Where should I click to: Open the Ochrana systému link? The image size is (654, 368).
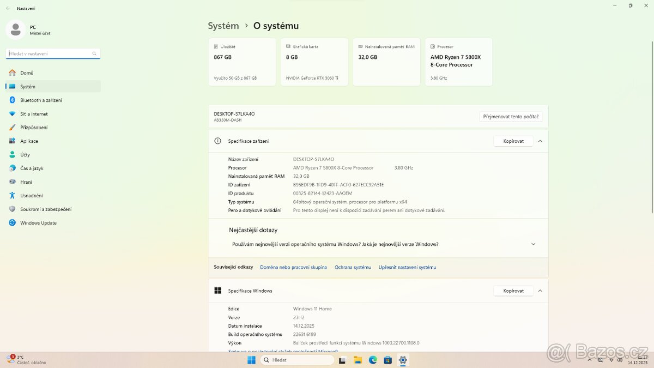pyautogui.click(x=353, y=267)
